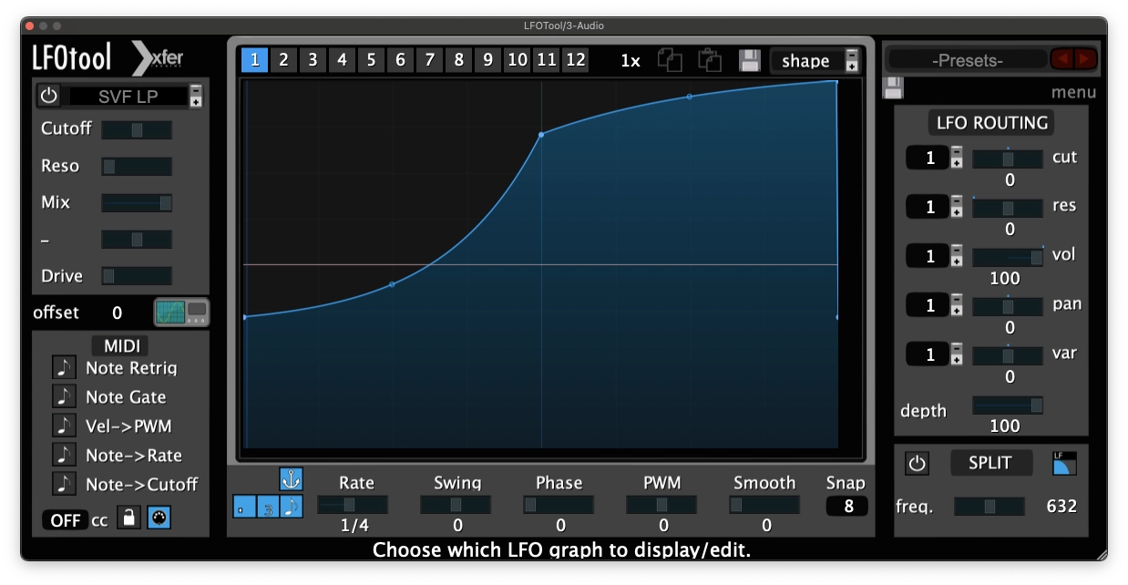Switch to LFO graph tab 9
The width and height of the screenshot is (1128, 585).
pos(487,60)
